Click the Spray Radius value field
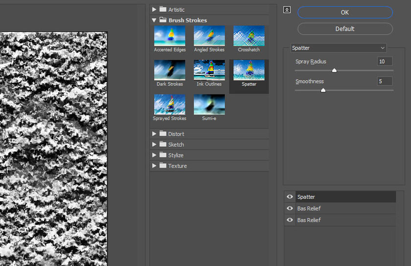Screen dimensions: 411x266 click(385, 61)
